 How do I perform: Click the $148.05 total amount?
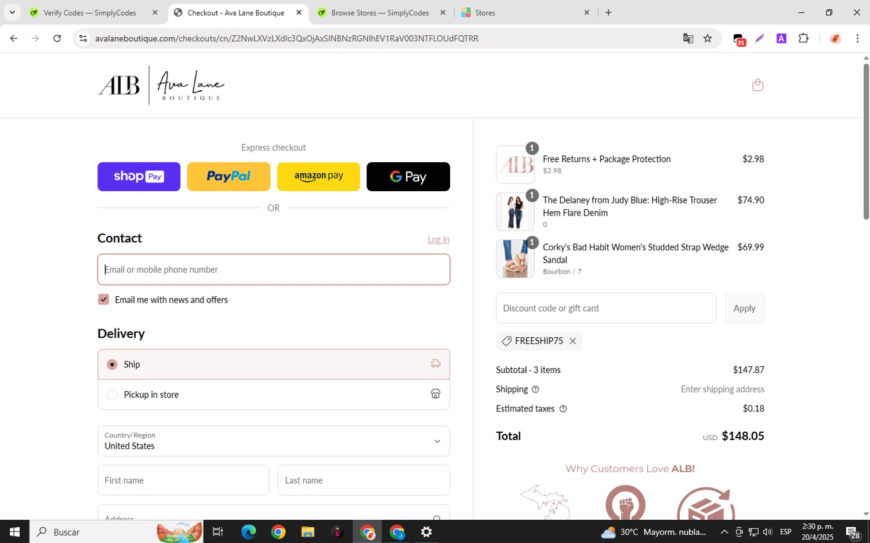click(x=742, y=436)
